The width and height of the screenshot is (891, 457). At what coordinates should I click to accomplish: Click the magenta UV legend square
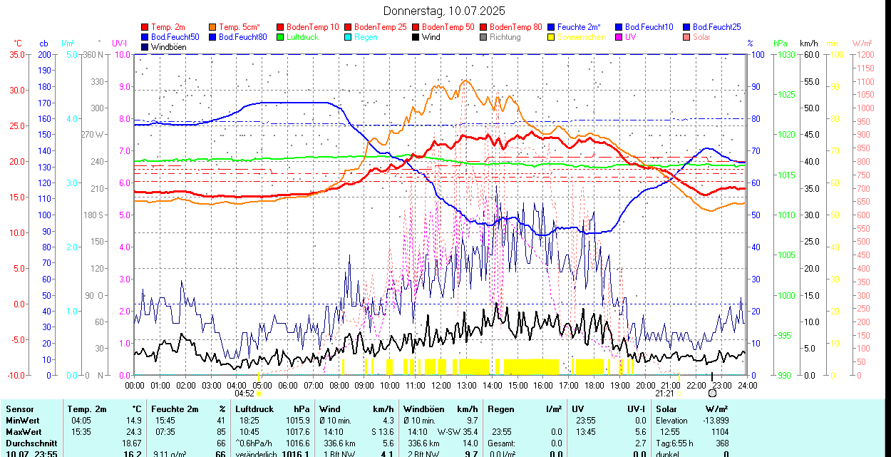pos(619,37)
